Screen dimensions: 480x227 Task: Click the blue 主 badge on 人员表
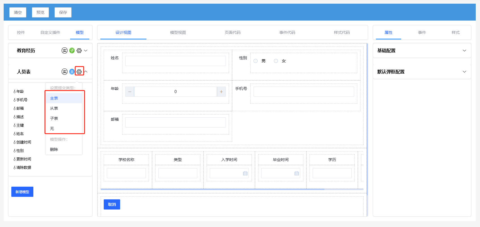tap(72, 72)
